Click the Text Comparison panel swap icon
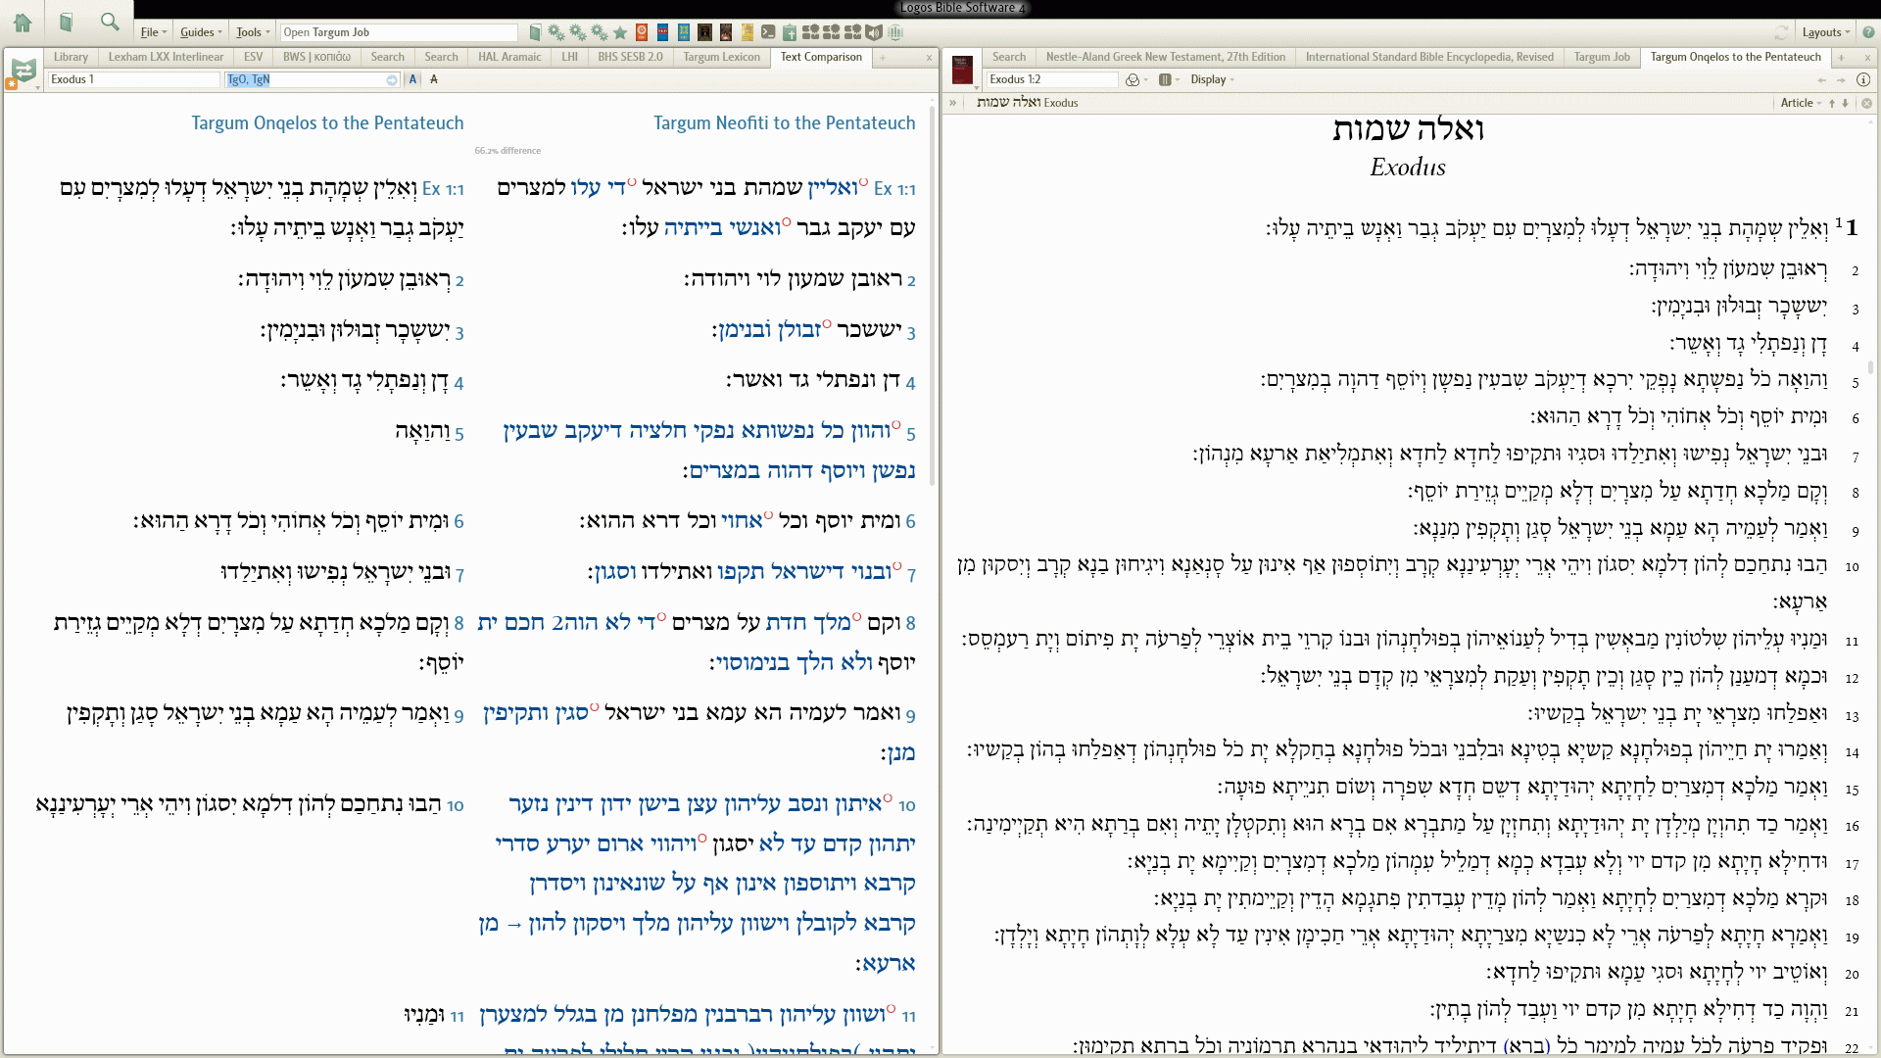Screen dimensions: 1881x1058 [24, 72]
